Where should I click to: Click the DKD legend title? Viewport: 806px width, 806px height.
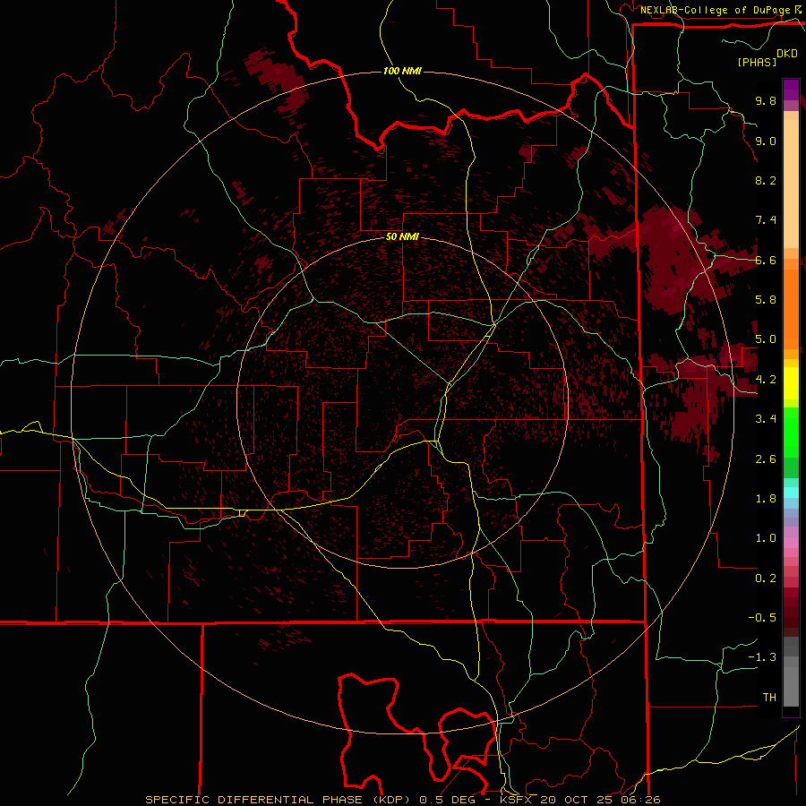tap(787, 54)
